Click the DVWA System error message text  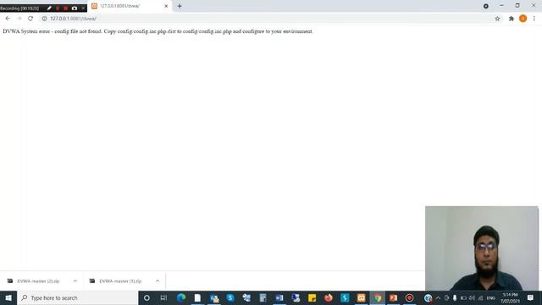158,31
